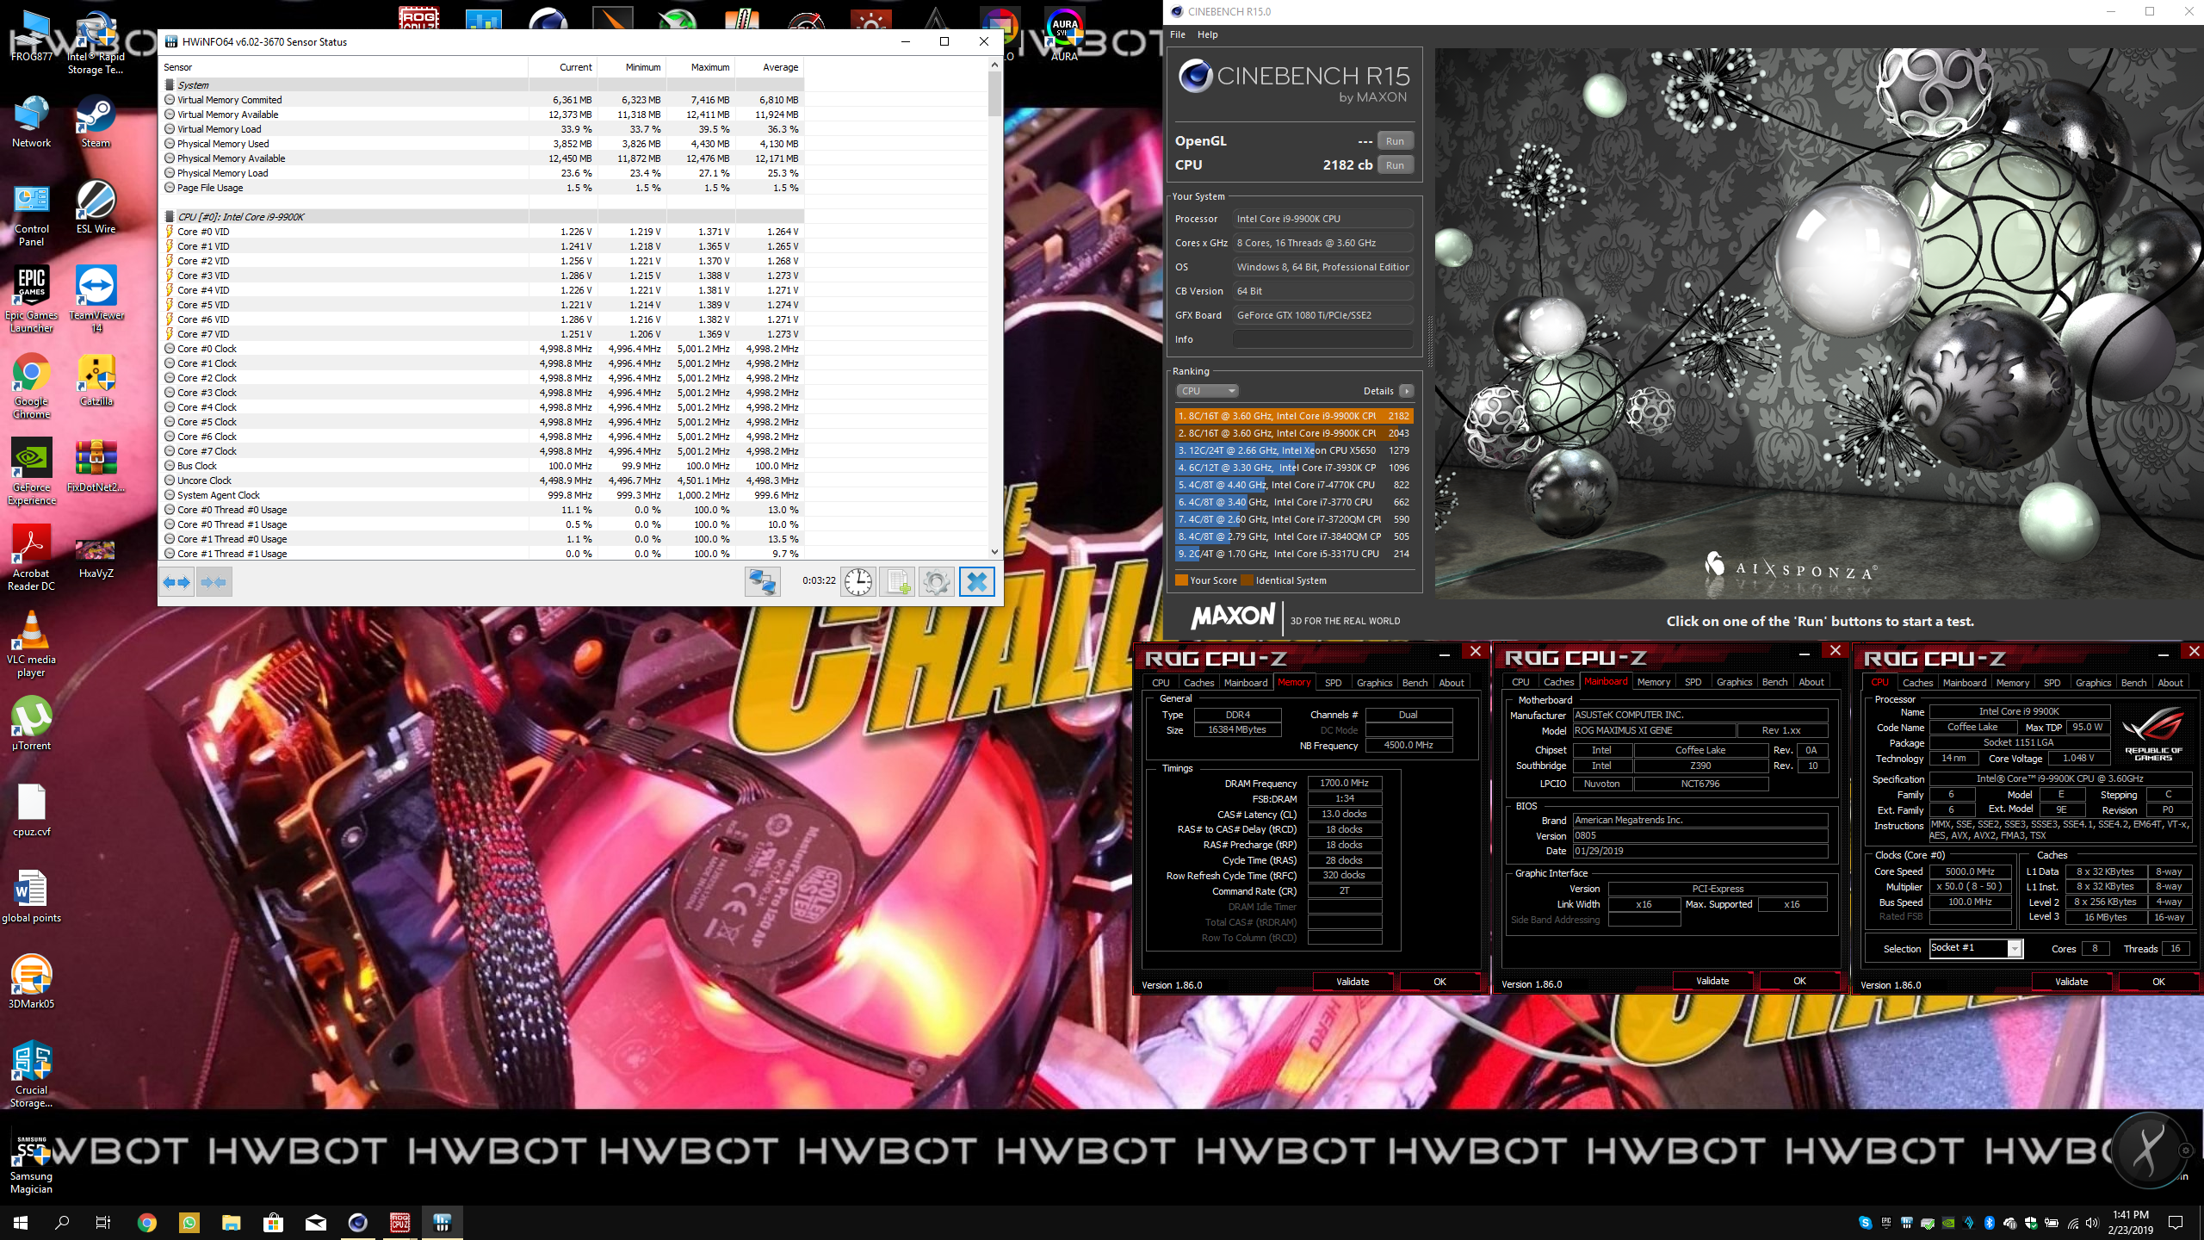
Task: Open the Steam desktop shortcut
Action: tap(96, 121)
